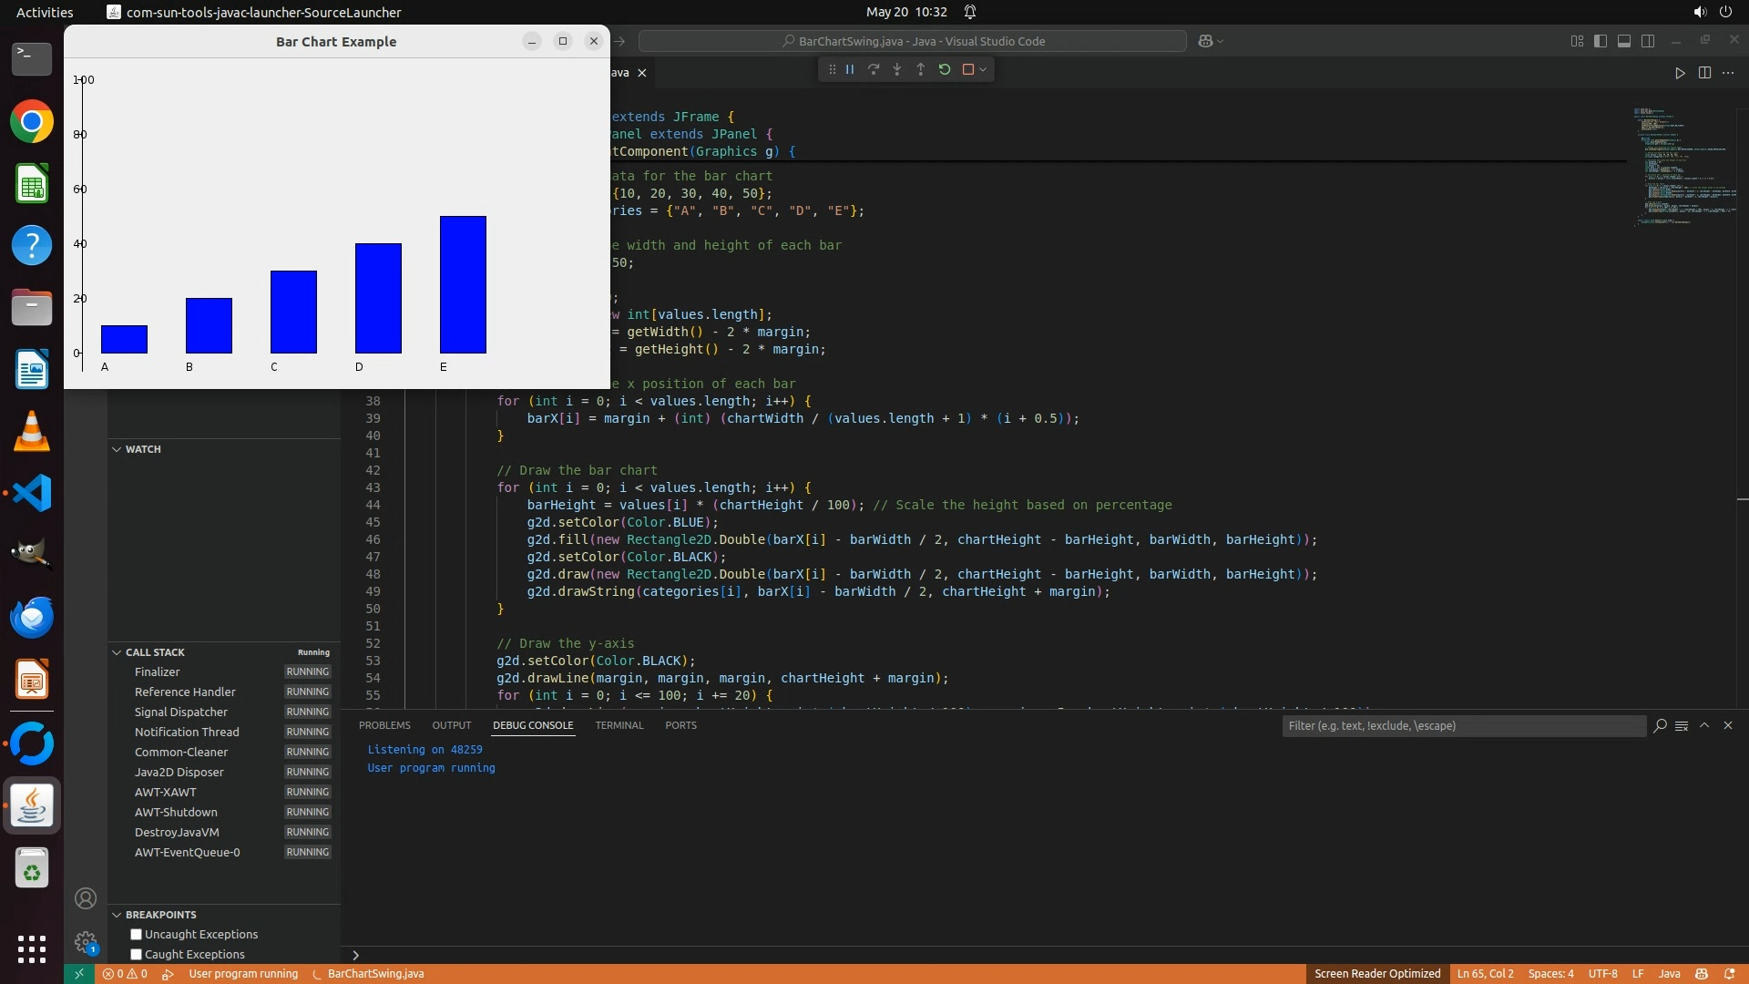The image size is (1749, 984).
Task: Open the PROBLEMS panel tab
Action: (x=384, y=726)
